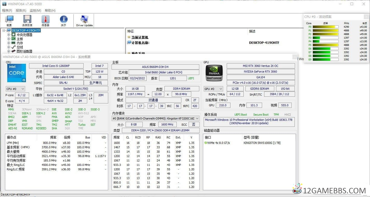Click the 1467 frequency row in memory timings
Screen dimensions: 370x197
click(x=155, y=147)
